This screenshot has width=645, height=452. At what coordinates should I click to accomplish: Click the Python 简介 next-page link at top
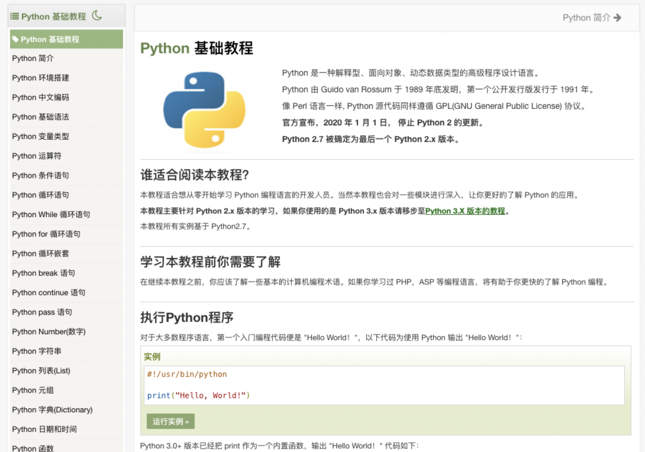[586, 18]
